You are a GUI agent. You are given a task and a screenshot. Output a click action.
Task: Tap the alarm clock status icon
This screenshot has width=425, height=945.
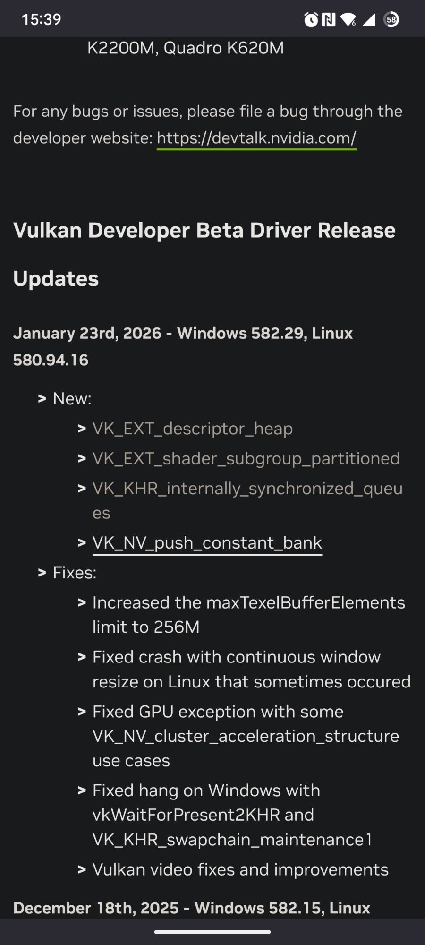coord(311,19)
